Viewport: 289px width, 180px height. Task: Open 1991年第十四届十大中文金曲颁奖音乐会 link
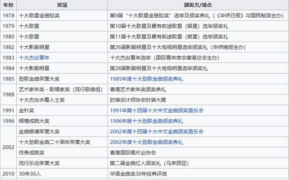coord(157,110)
